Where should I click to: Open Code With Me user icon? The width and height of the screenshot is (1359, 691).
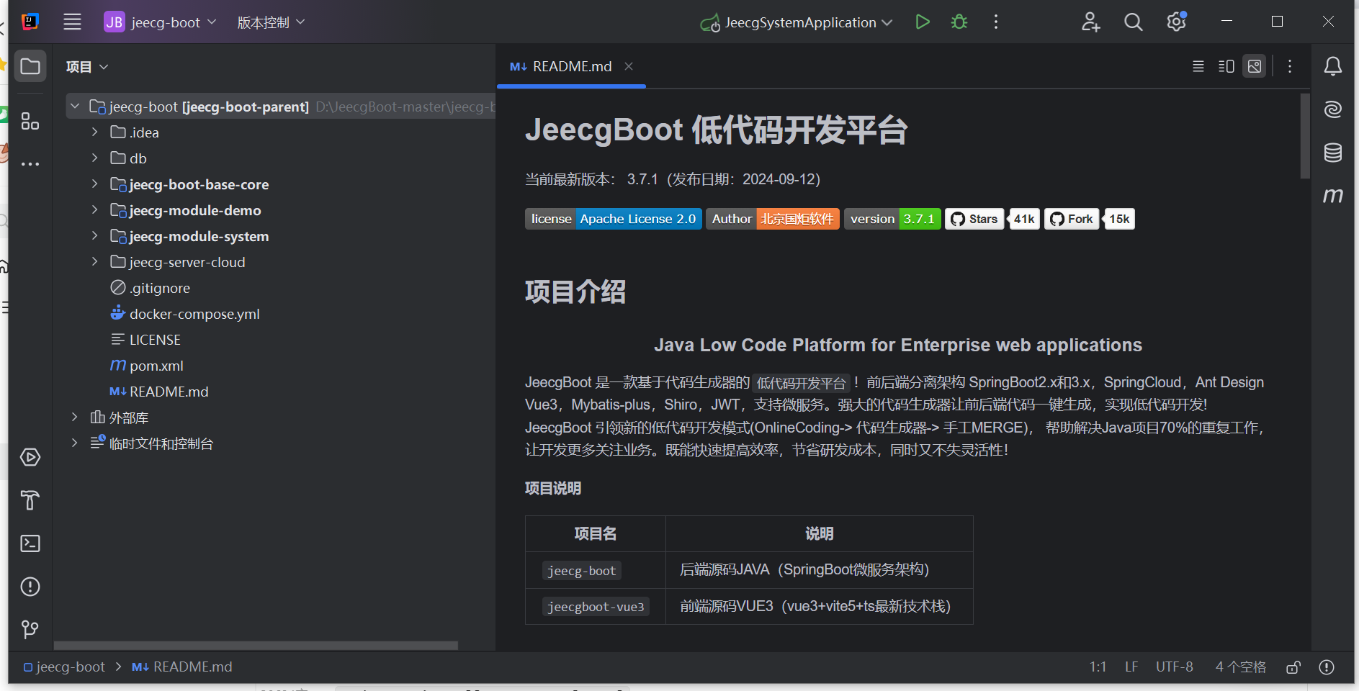click(x=1090, y=22)
